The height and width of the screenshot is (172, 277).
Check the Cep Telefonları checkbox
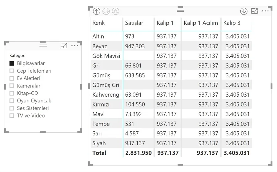click(x=12, y=71)
